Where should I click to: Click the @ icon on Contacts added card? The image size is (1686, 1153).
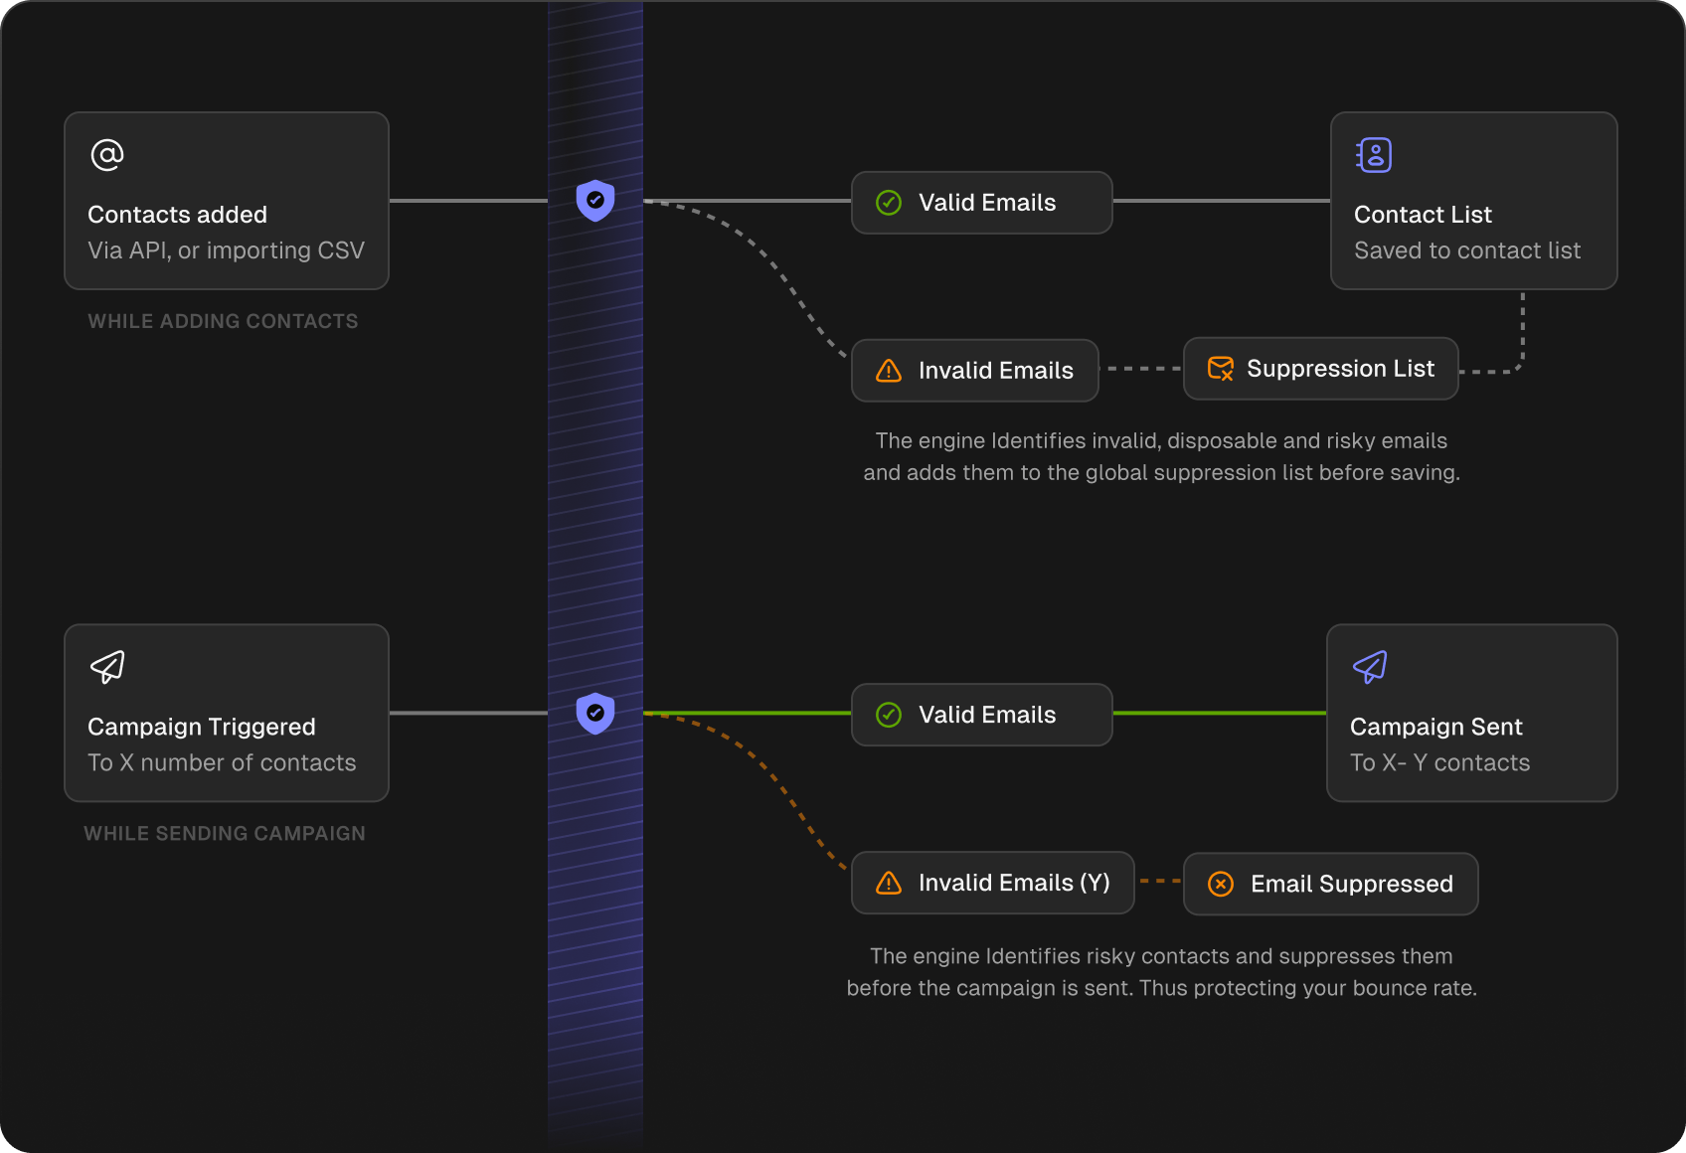(105, 154)
